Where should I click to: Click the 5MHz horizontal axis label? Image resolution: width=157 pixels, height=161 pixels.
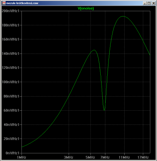click(91, 157)
